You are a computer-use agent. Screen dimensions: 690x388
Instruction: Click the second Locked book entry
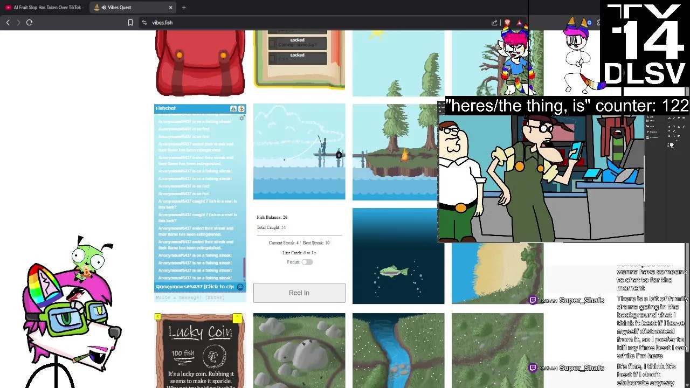[x=297, y=58]
